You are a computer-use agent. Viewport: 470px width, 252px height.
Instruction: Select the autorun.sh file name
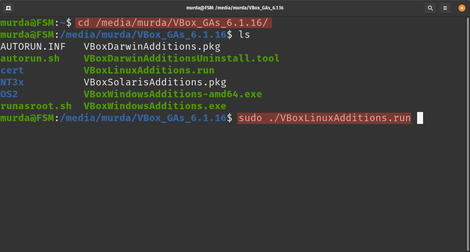coord(30,59)
